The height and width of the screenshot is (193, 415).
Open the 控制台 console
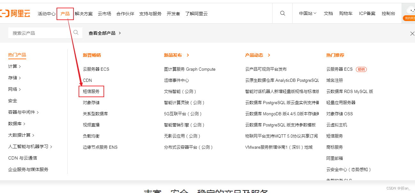(x=388, y=13)
